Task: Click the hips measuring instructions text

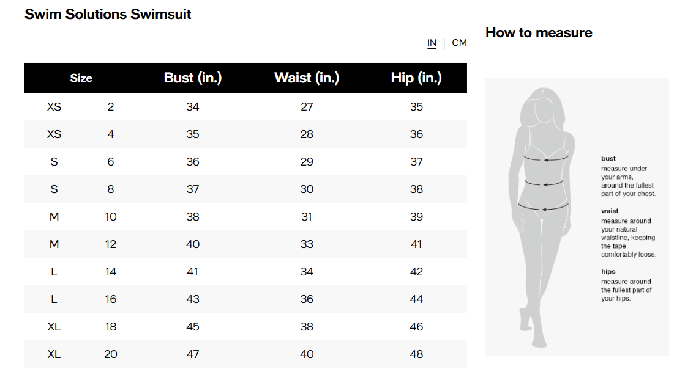Action: pyautogui.click(x=626, y=290)
